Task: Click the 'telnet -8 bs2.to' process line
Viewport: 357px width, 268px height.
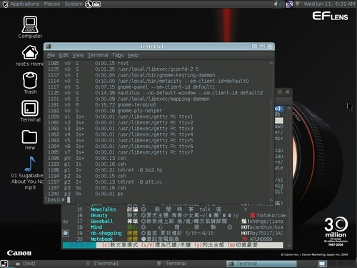Action: 105,170
